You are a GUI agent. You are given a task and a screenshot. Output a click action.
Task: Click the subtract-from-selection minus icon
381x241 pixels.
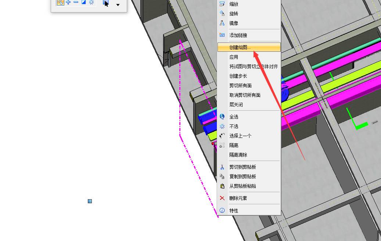76,2
